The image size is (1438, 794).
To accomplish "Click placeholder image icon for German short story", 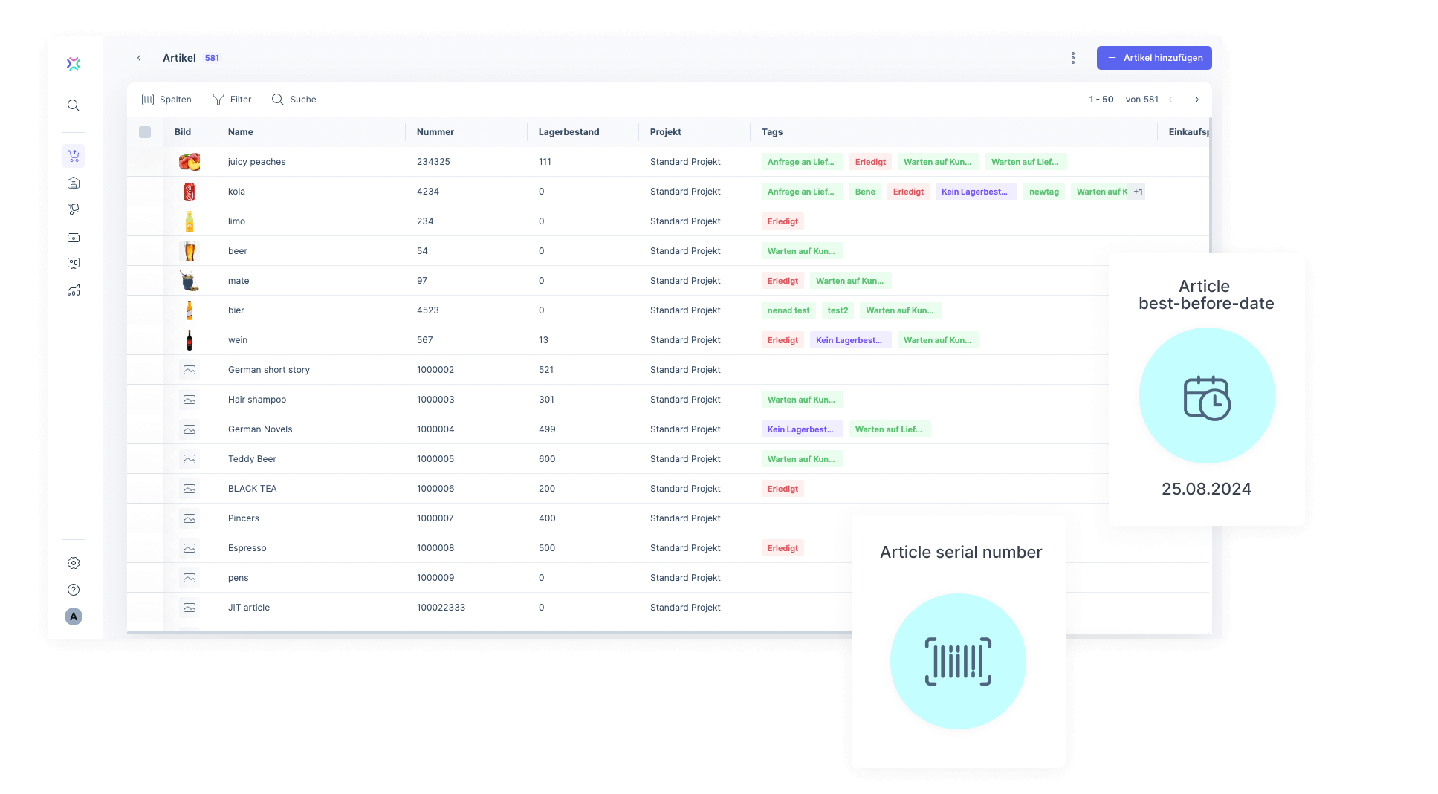I will coord(190,370).
